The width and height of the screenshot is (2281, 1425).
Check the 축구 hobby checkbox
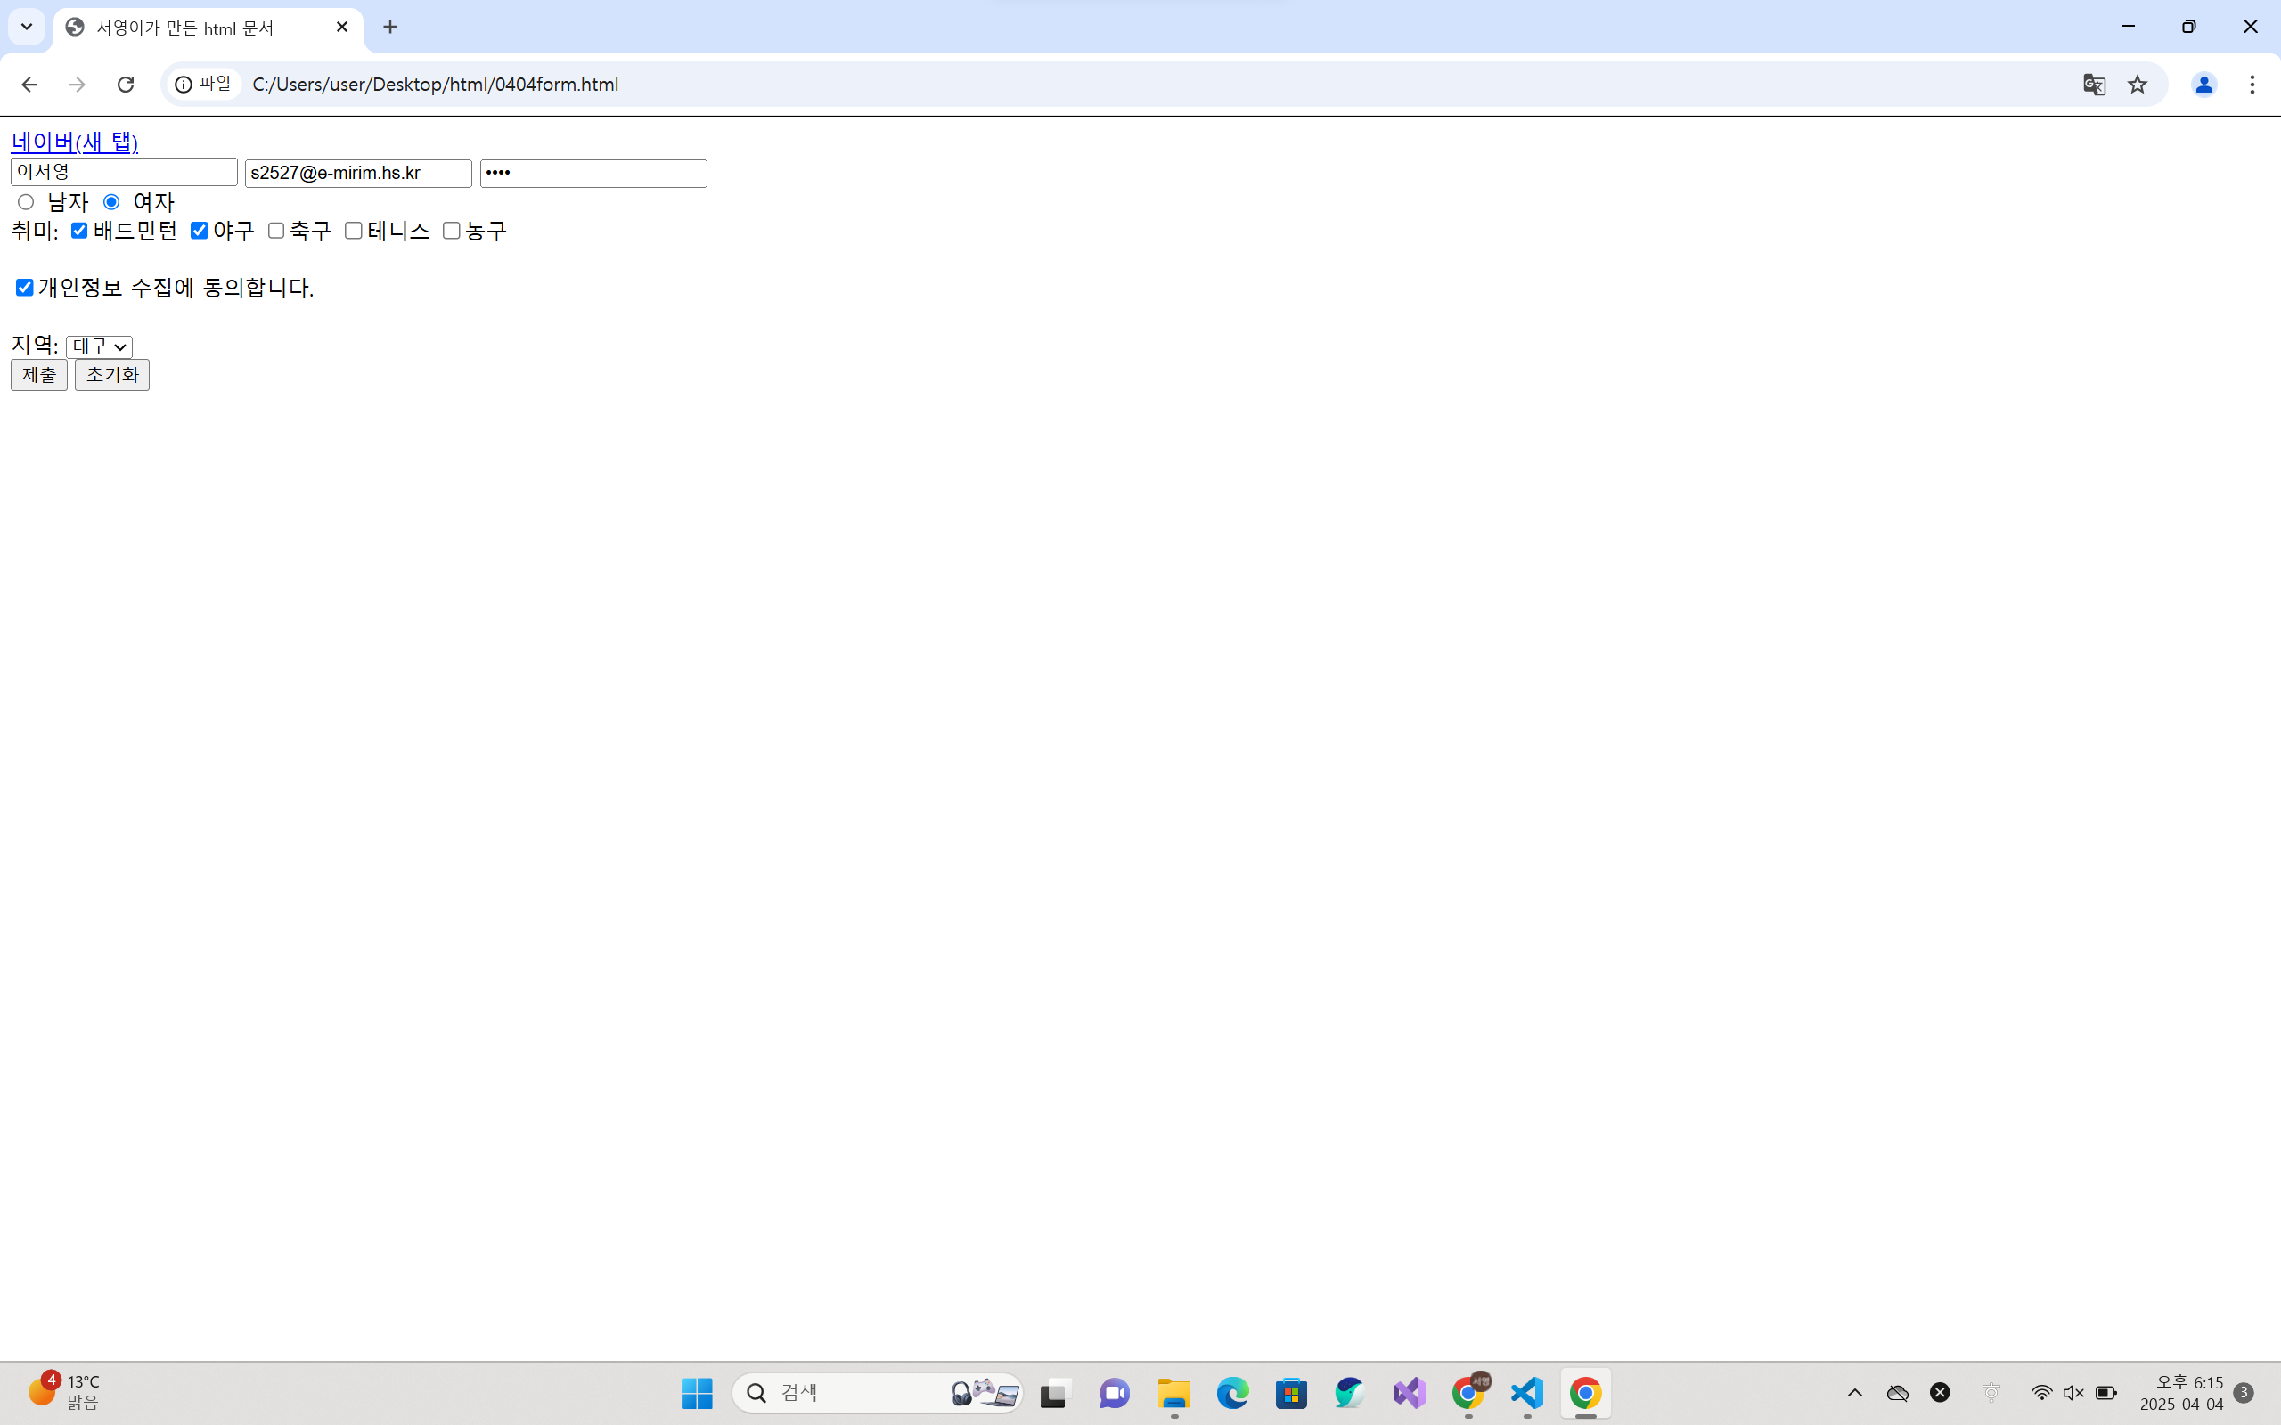[x=276, y=231]
